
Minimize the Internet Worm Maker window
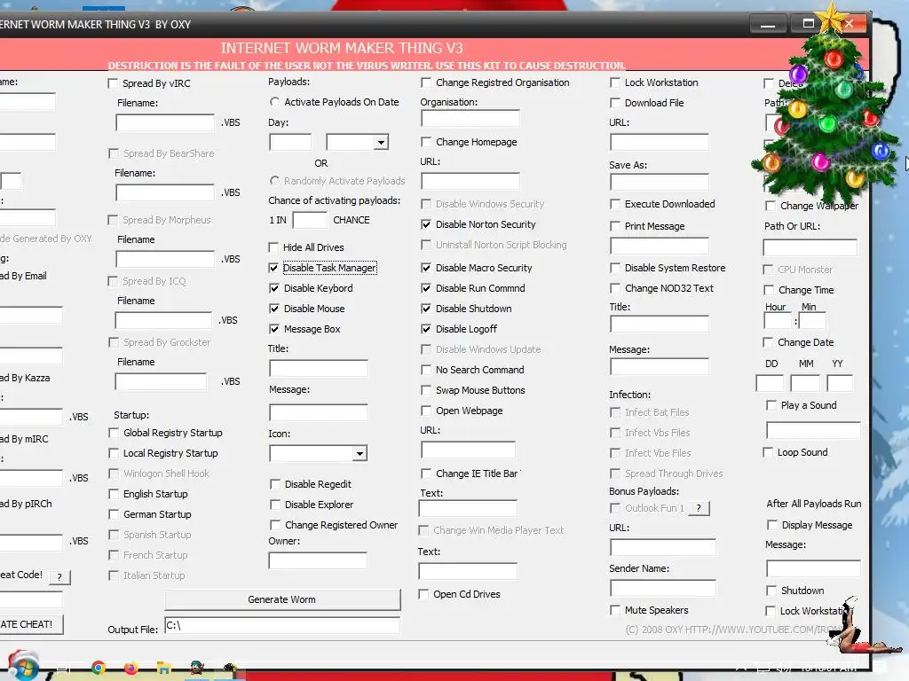(768, 24)
